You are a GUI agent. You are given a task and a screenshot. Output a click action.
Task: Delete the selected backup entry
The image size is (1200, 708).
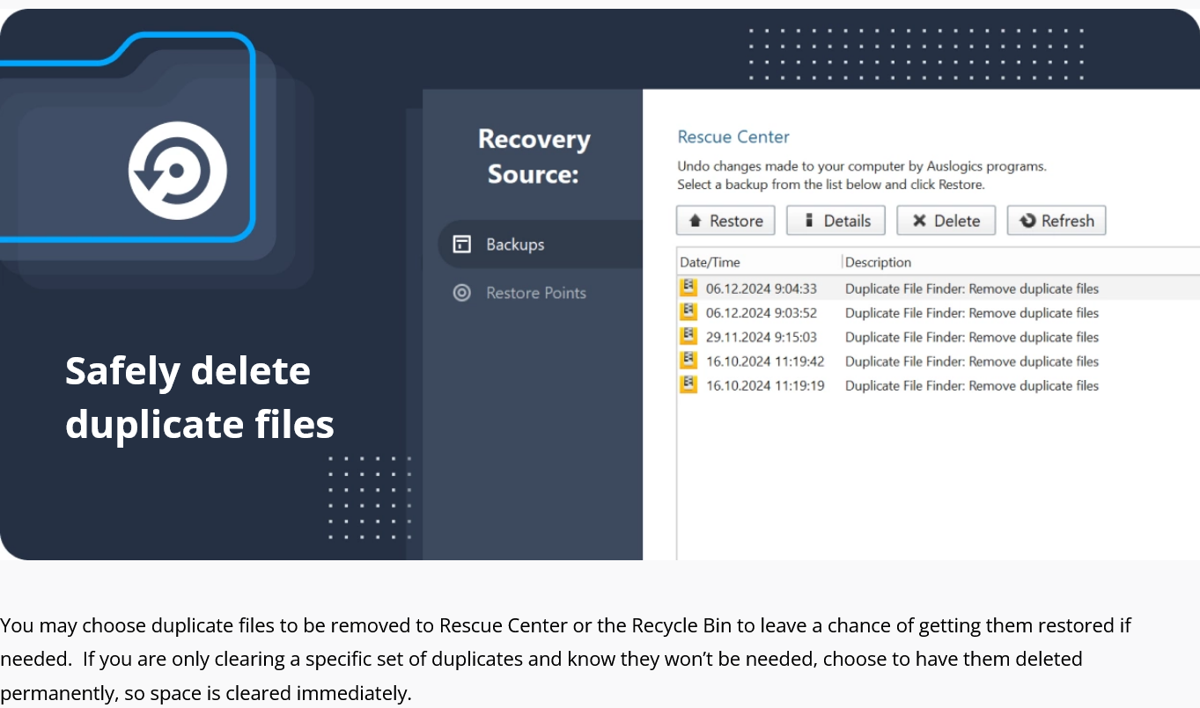(x=946, y=220)
